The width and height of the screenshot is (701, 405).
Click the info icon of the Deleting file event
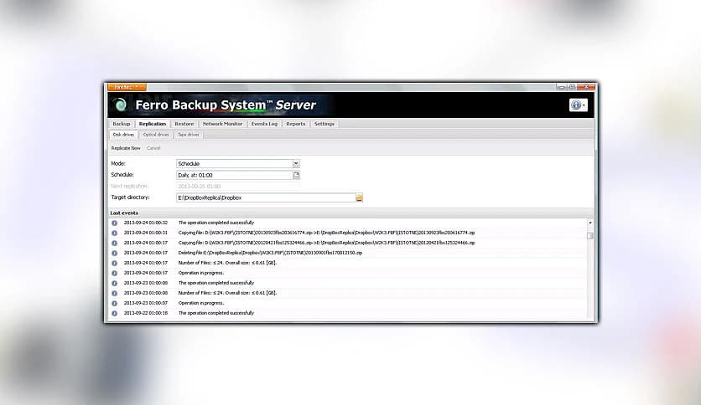pyautogui.click(x=114, y=253)
